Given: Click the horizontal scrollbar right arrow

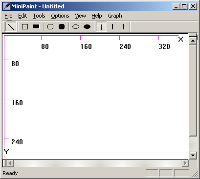Looking at the screenshot, I should tap(185, 163).
